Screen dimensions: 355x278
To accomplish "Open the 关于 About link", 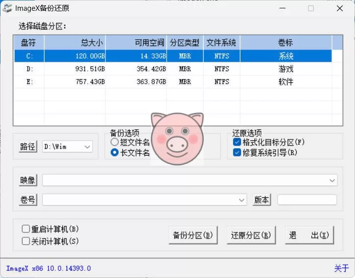I will (341, 268).
